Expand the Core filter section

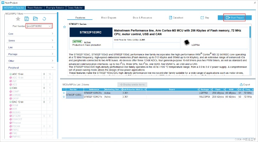click(52, 34)
